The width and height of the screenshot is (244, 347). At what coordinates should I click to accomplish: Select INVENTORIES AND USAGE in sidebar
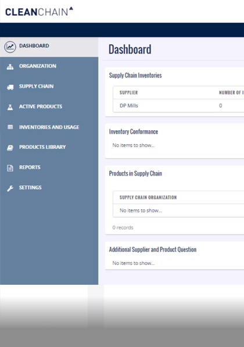click(49, 127)
